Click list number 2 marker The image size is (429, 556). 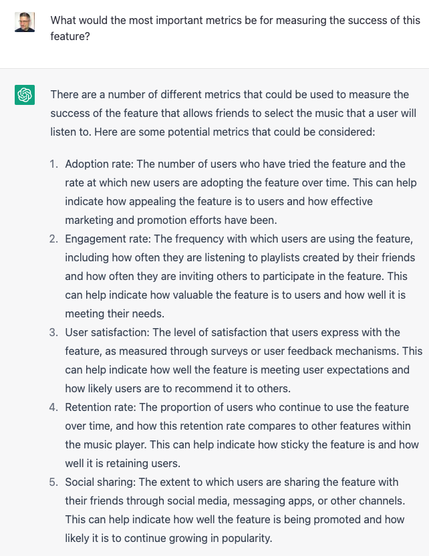53,239
